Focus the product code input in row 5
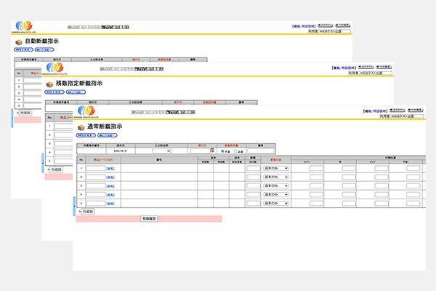This screenshot has height=291, width=436. [96, 203]
